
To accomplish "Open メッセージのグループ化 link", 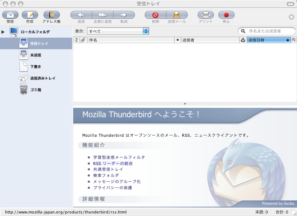I will coord(117,182).
